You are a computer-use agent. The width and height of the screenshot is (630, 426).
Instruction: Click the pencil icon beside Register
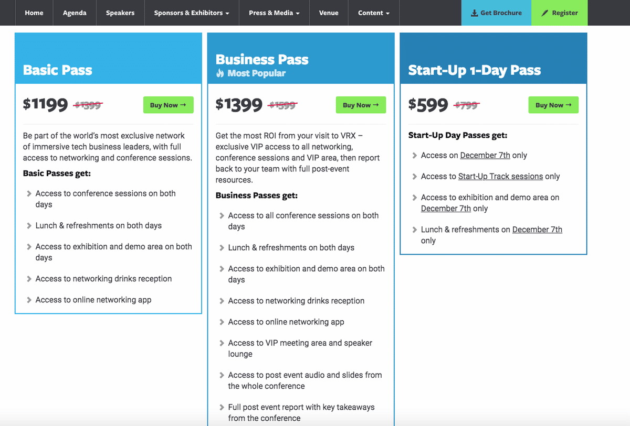click(544, 13)
